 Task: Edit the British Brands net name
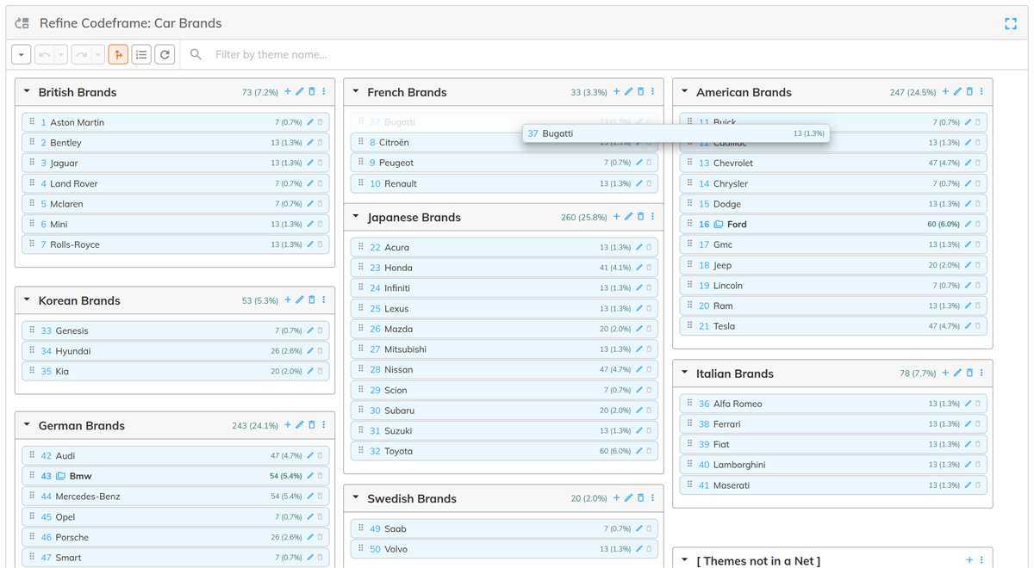(300, 91)
